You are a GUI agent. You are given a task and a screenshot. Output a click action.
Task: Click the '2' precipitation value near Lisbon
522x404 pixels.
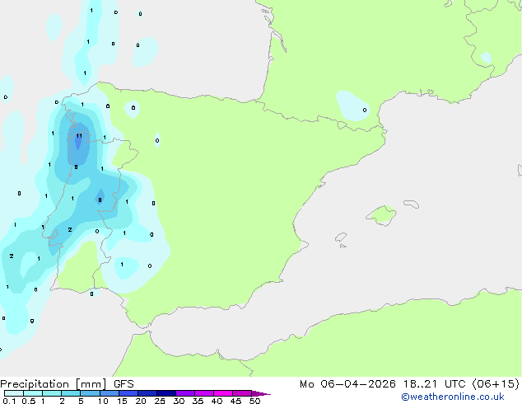click(x=70, y=230)
